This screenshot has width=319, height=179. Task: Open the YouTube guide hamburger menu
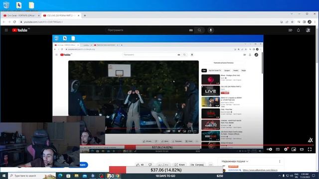tap(6, 30)
